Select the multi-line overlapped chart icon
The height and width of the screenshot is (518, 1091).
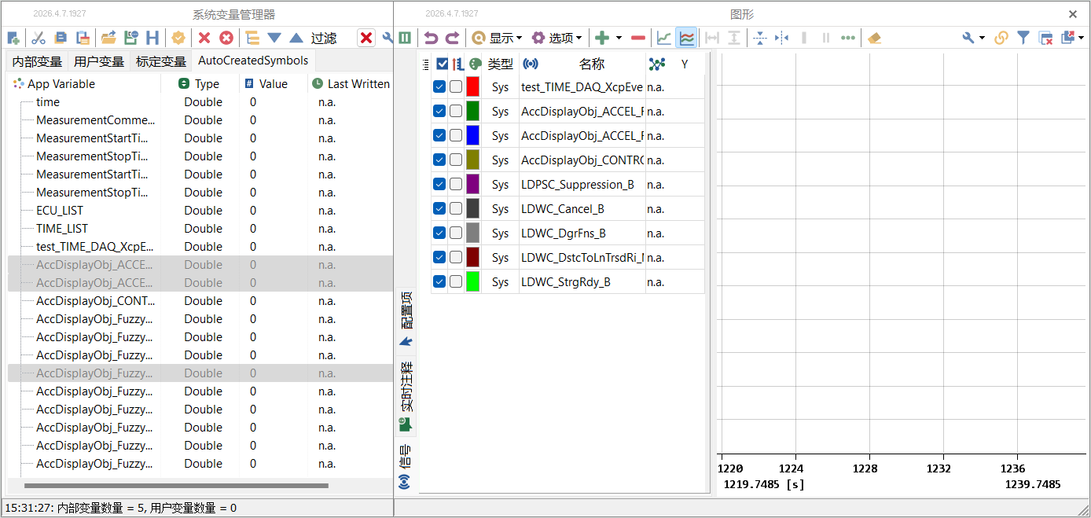coord(686,38)
